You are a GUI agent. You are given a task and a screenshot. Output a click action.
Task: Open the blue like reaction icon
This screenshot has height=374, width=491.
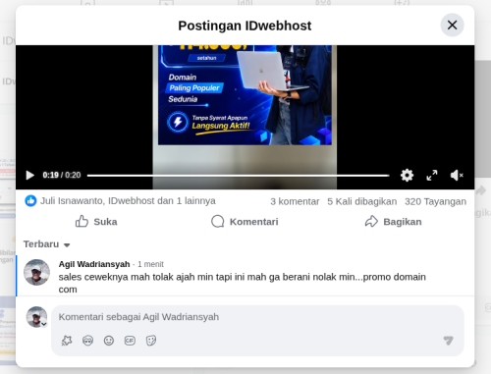coord(30,201)
